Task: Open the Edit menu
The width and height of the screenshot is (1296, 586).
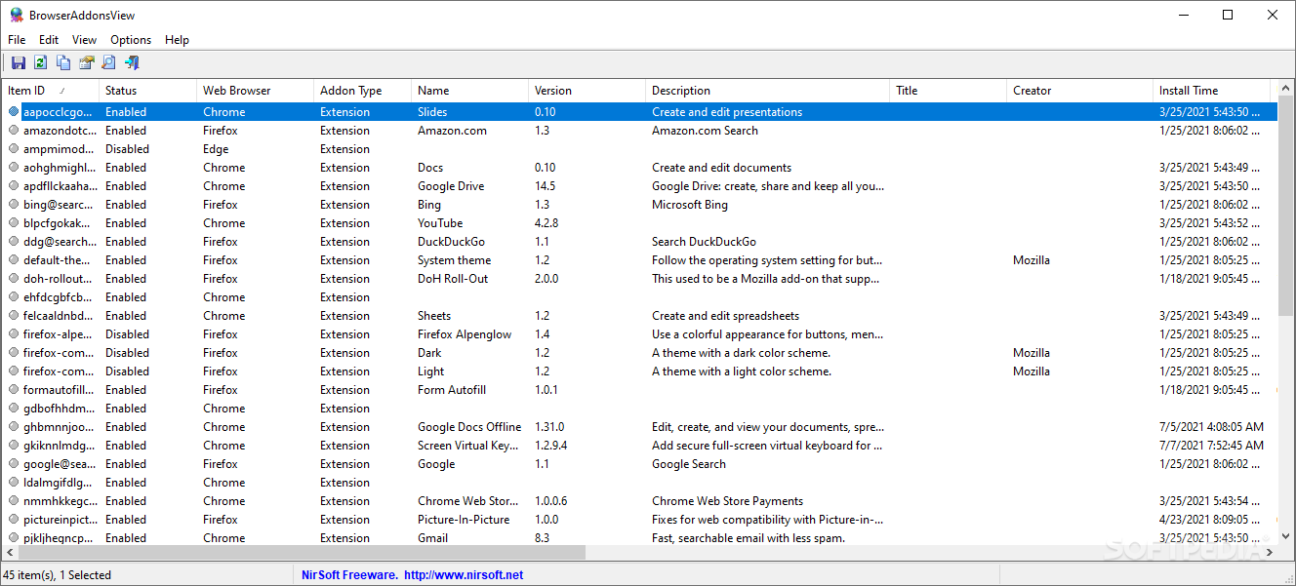Action: (49, 40)
